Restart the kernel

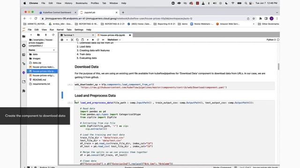[98, 40]
